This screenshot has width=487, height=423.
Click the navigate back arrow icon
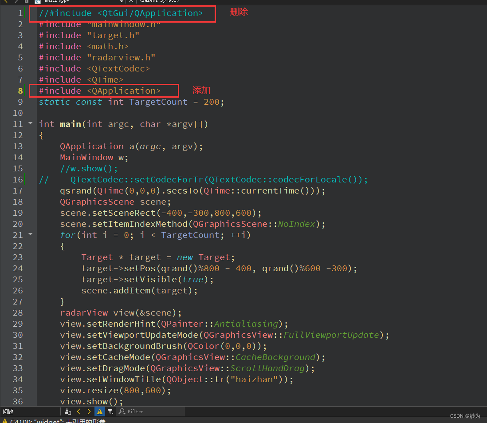pyautogui.click(x=6, y=2)
